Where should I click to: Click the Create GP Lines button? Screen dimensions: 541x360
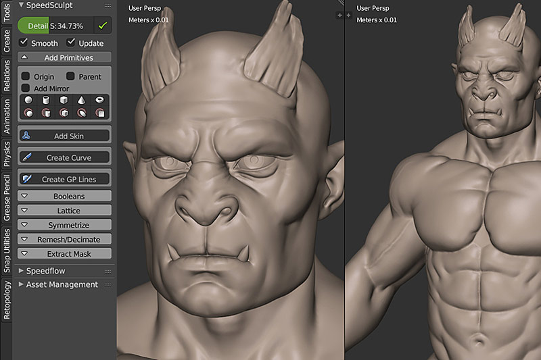tap(64, 179)
